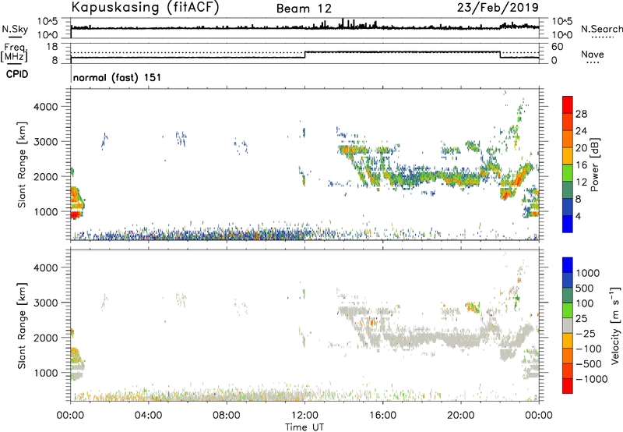The width and height of the screenshot is (623, 432).
Task: Click the frequency step-up at 12:00
Action: tap(304, 55)
